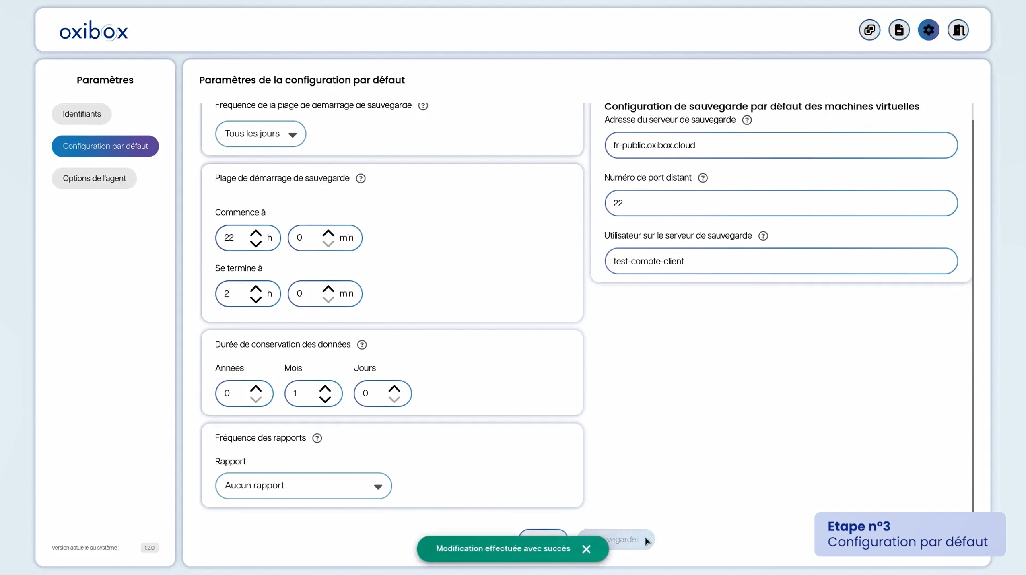The width and height of the screenshot is (1026, 575).
Task: Increase the Mois value with up arrow
Action: [x=326, y=388]
